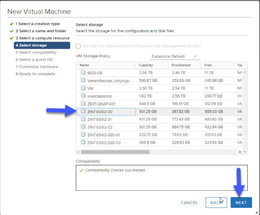Image resolution: width=260 pixels, height=215 pixels.
Task: Click the 2.46 TB provisioned cell
Action: pyautogui.click(x=178, y=73)
